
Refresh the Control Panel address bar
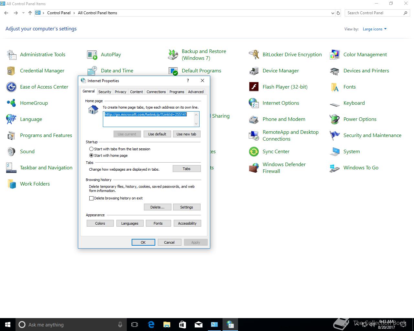tap(338, 13)
